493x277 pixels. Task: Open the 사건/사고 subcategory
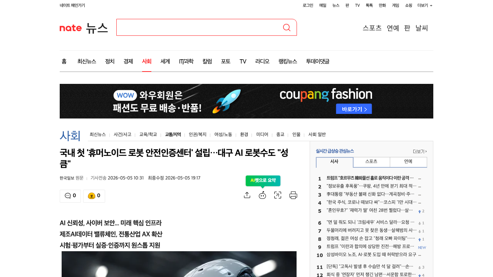pos(122,134)
